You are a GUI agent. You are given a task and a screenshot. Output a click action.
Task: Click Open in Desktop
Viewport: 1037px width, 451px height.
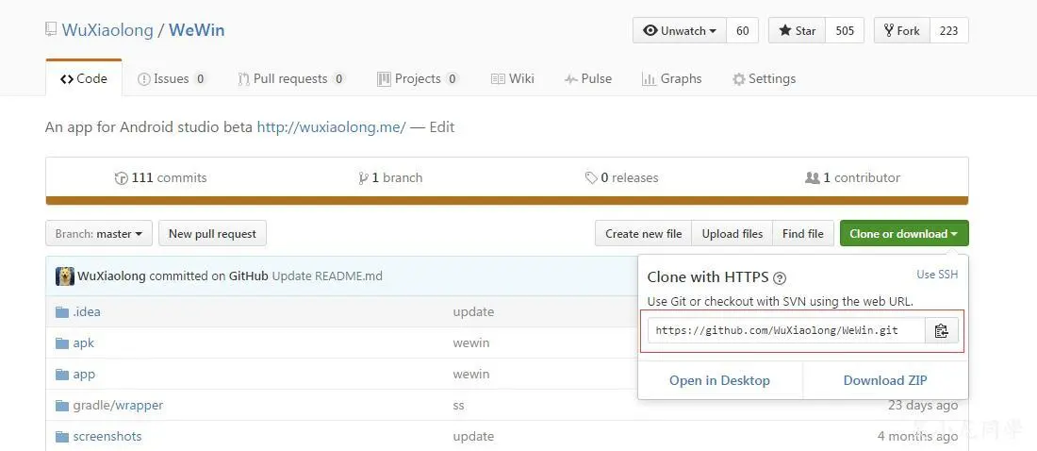tap(719, 381)
